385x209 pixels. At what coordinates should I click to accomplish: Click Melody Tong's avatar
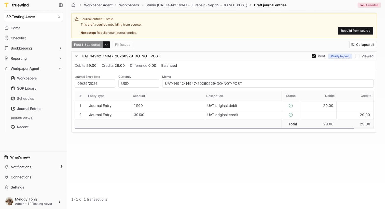point(9,201)
